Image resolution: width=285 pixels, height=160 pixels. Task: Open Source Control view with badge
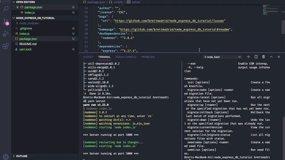click(x=6, y=22)
